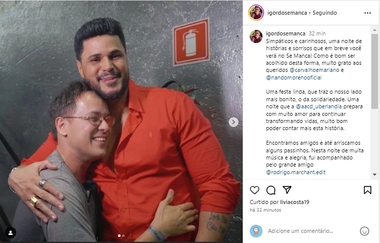Show tagged people icon on the photo
The height and width of the screenshot is (243, 380).
click(x=11, y=232)
